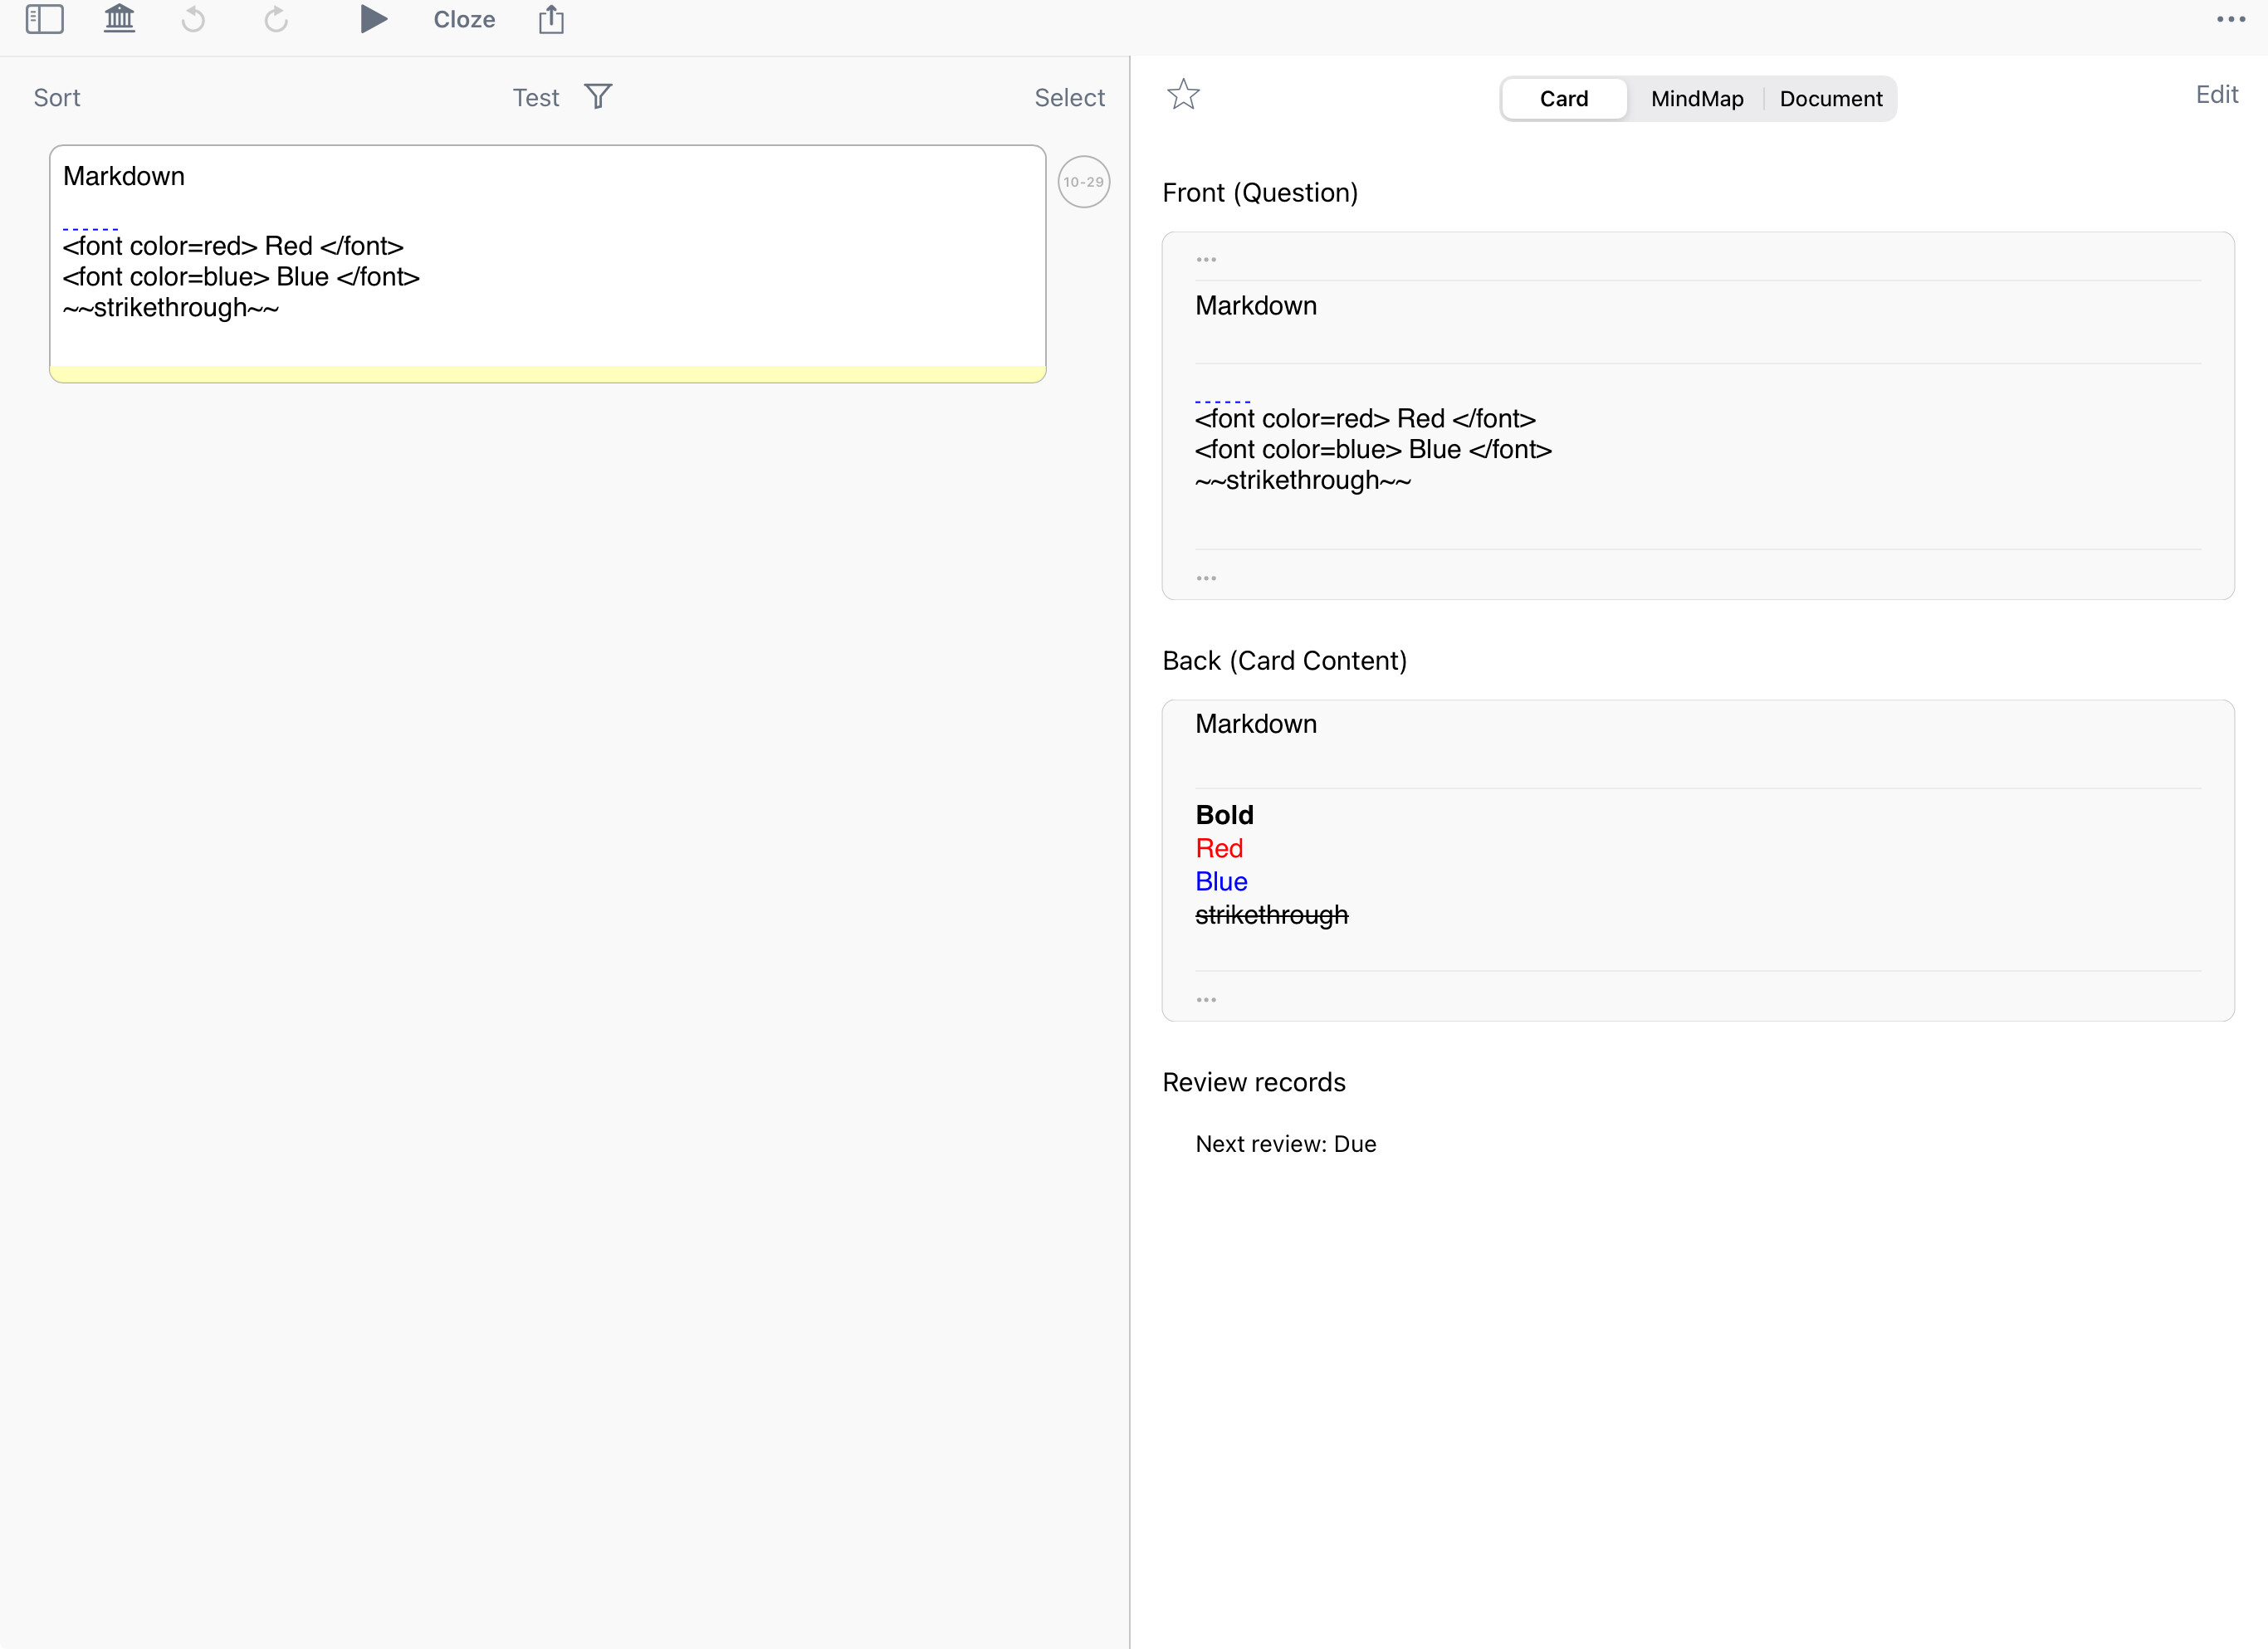Open the share export icon

point(551,19)
